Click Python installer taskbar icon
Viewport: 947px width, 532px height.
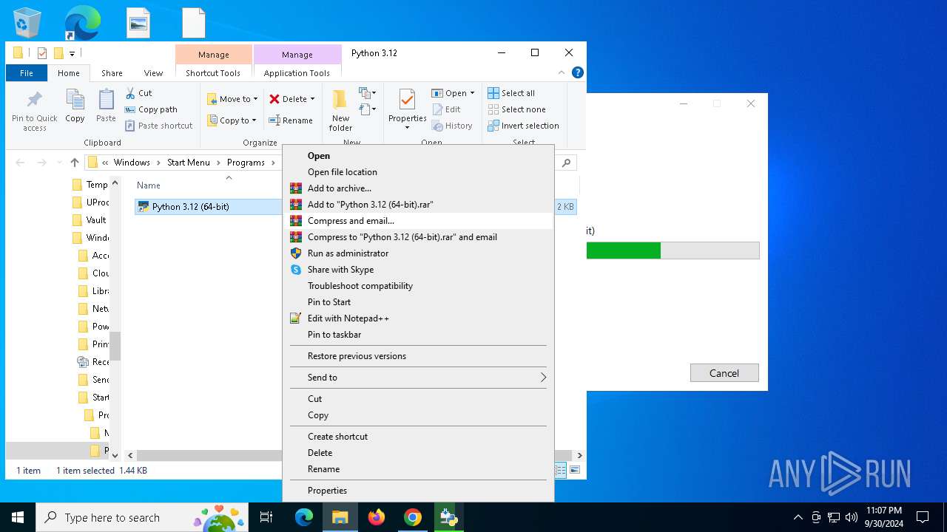point(448,517)
